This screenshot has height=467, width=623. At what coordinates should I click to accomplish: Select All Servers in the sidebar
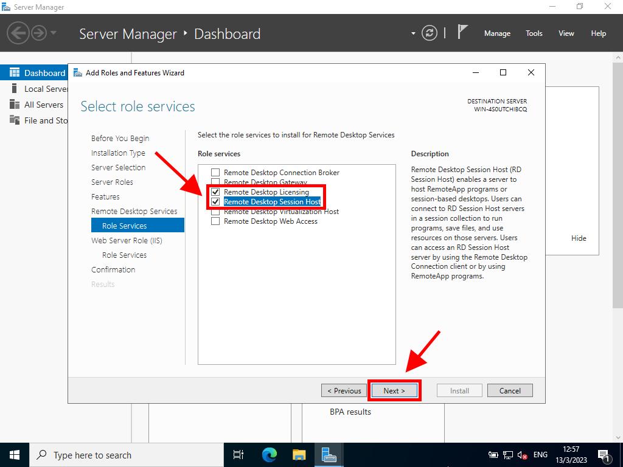tap(34, 105)
